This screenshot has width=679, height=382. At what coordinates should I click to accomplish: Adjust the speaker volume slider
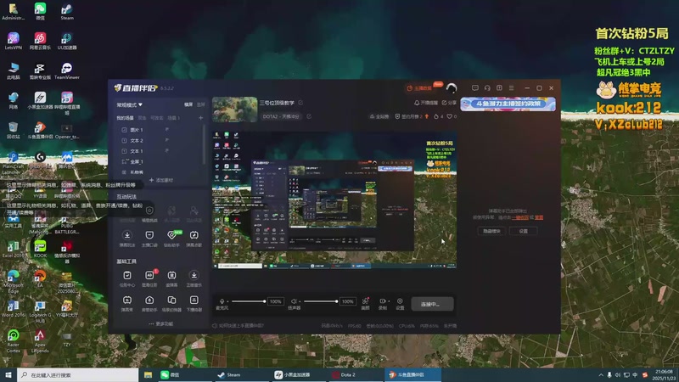pos(321,301)
